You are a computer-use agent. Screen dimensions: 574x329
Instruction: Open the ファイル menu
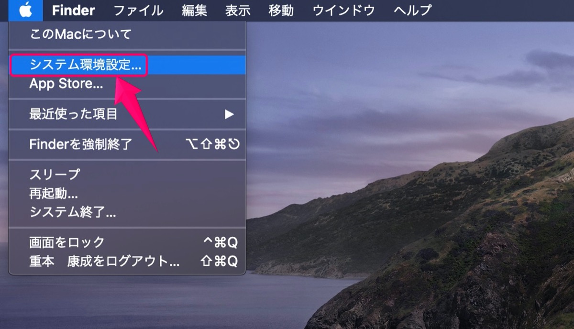pyautogui.click(x=138, y=10)
